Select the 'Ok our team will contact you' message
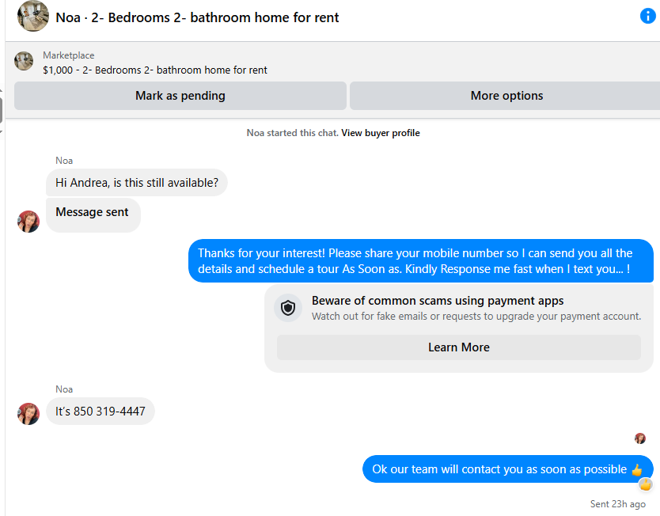 507,469
